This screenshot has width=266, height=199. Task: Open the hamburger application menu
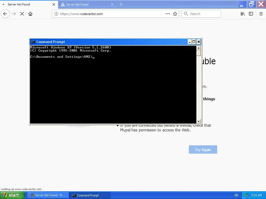click(x=261, y=14)
